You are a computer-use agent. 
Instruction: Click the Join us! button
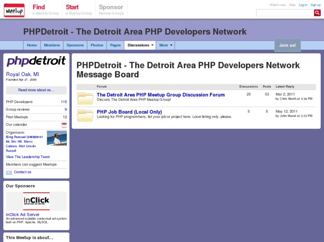[287, 45]
